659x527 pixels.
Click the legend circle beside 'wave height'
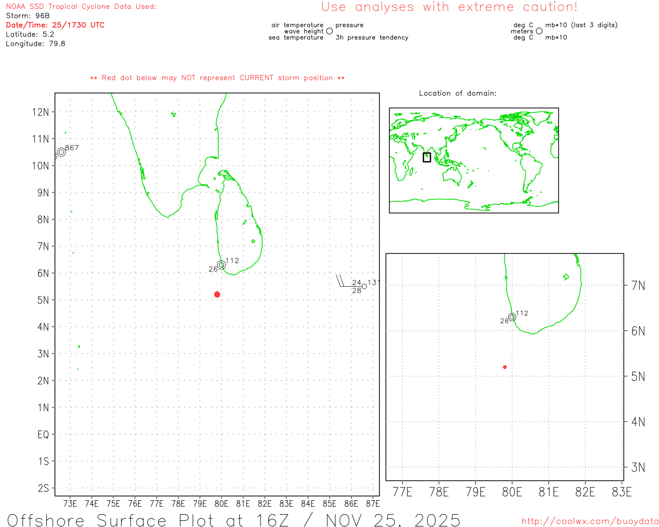(329, 31)
